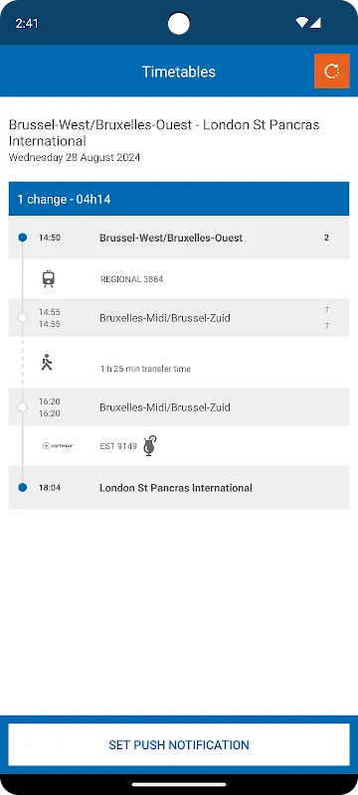The width and height of the screenshot is (358, 795).
Task: Tap the Wi-Fi status icon
Action: (x=301, y=23)
